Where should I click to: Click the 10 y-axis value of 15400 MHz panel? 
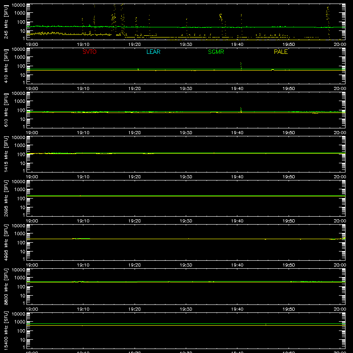tap(23, 340)
